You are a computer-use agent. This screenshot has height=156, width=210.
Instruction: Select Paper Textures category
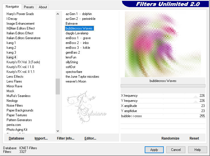[17, 115]
